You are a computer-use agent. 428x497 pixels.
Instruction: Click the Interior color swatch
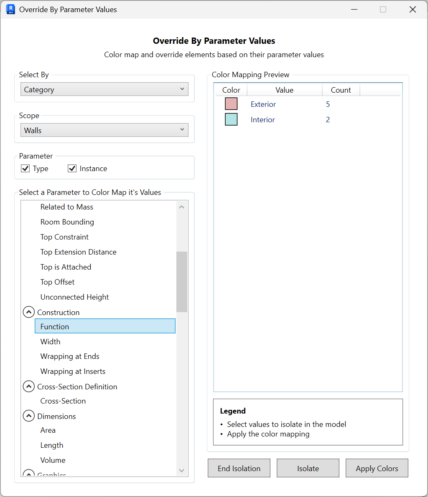[231, 119]
